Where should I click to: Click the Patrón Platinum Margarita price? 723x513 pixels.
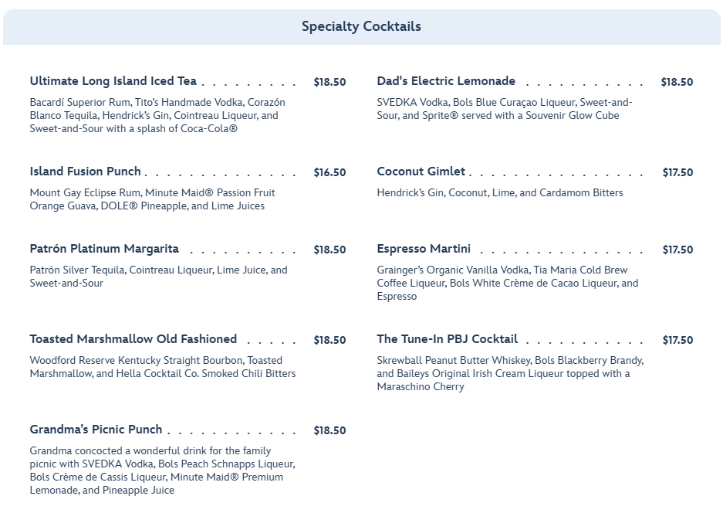pos(329,250)
